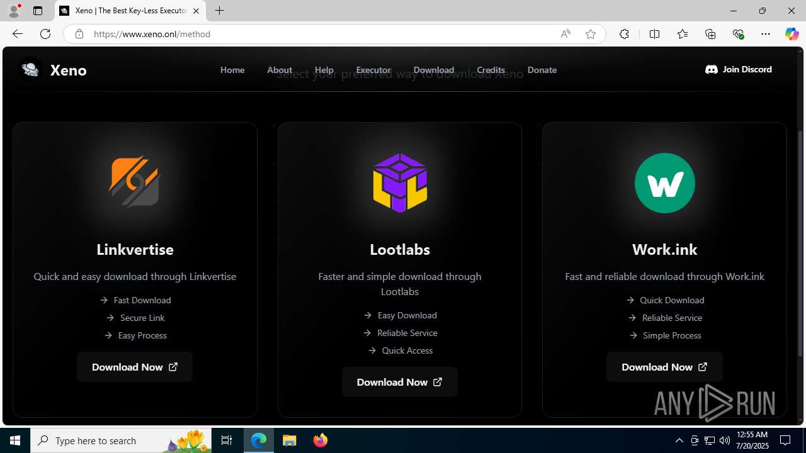Viewport: 806px width, 453px height.
Task: Open the Help nav item
Action: tap(324, 70)
